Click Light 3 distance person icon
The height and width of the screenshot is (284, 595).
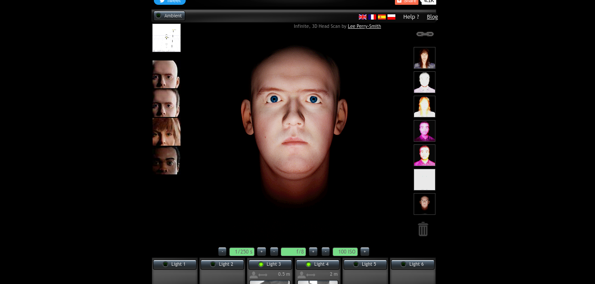[x=254, y=275]
